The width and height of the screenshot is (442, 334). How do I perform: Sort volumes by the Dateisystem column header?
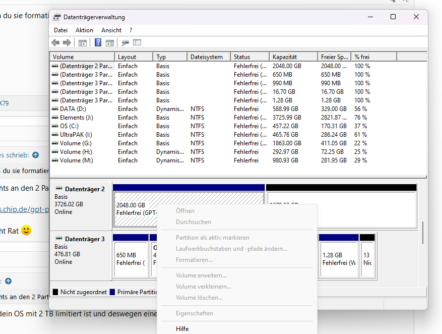point(207,57)
